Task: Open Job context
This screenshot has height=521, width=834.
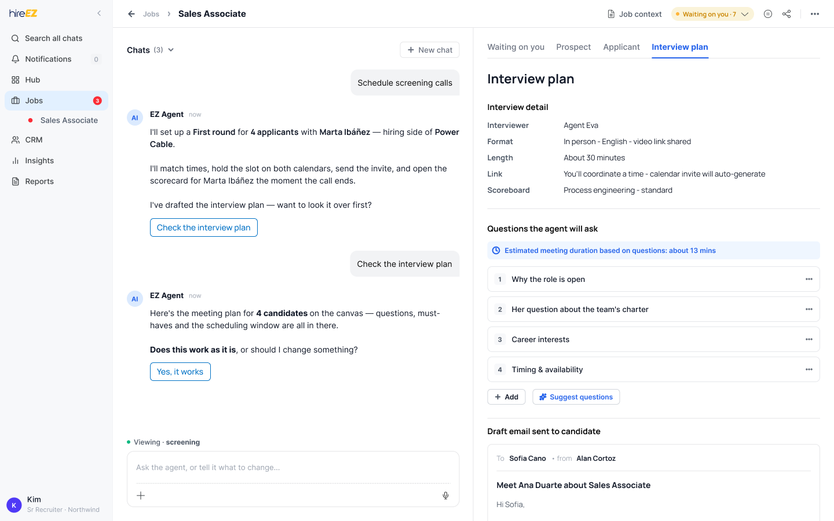Action: [x=634, y=14]
